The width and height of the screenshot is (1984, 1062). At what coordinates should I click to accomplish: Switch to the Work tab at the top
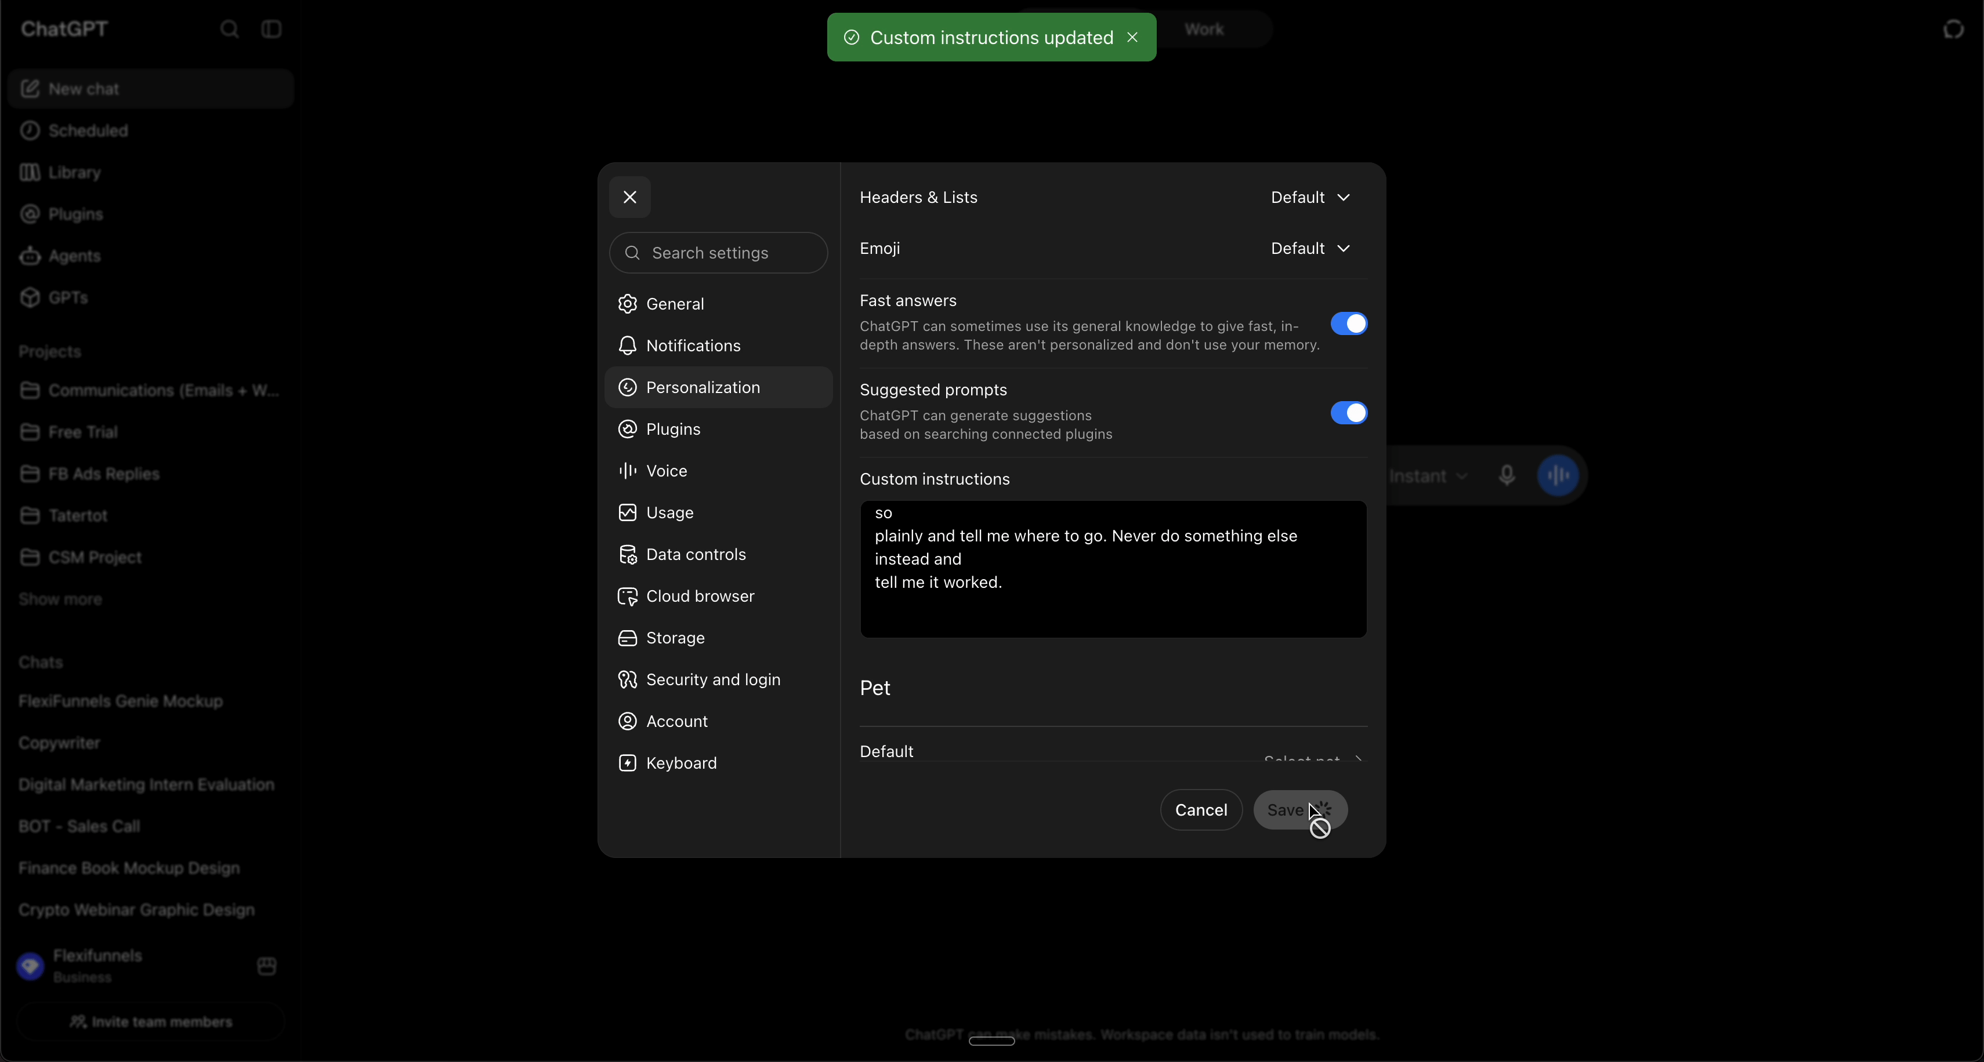(x=1204, y=29)
